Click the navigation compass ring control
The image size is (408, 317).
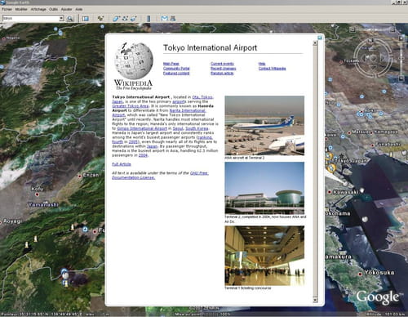point(373,58)
